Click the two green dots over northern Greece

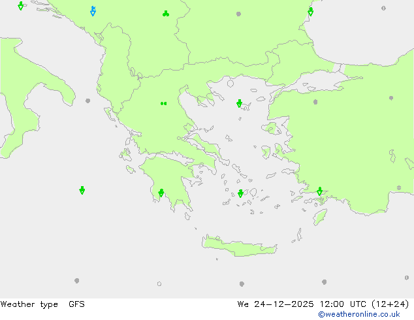(164, 103)
